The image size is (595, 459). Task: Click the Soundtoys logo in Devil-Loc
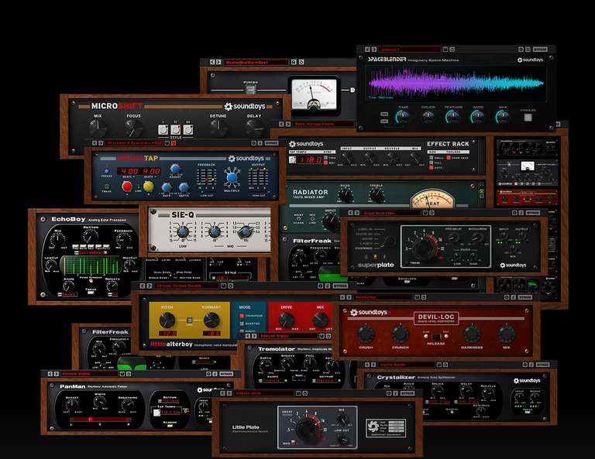(x=369, y=312)
